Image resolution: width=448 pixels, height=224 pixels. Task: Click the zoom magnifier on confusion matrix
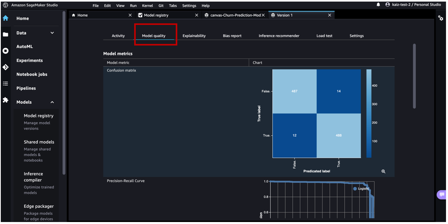tap(383, 171)
